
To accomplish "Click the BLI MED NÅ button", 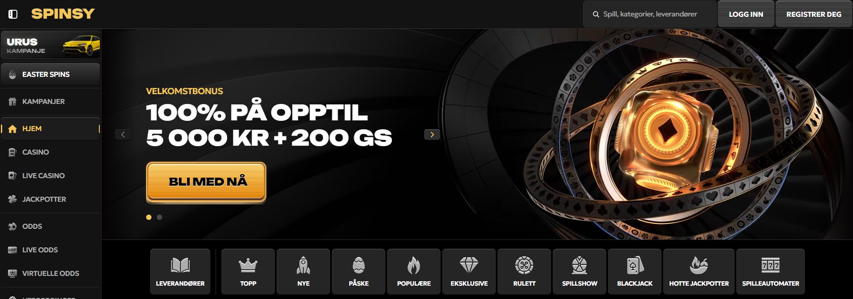I will click(x=206, y=182).
